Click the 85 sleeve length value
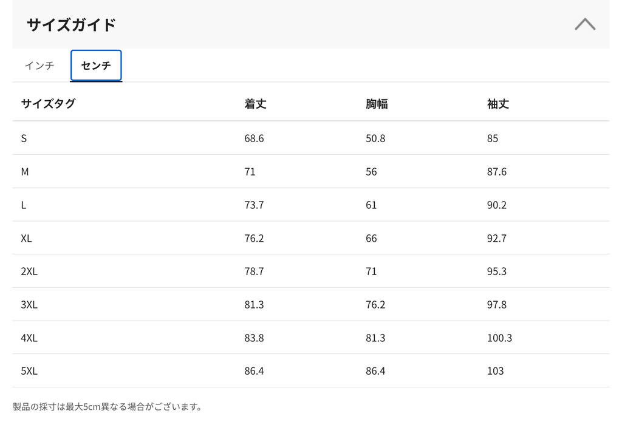The height and width of the screenshot is (436, 622). pos(492,138)
